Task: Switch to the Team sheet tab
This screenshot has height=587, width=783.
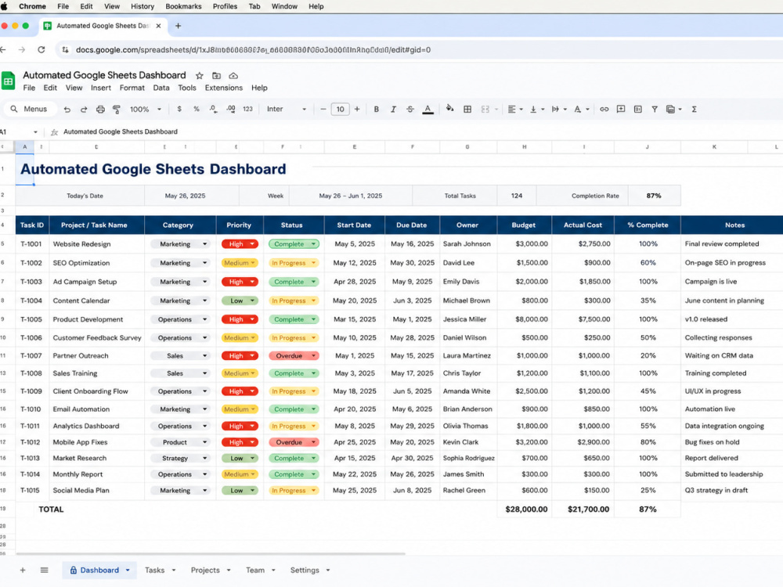Action: tap(255, 570)
